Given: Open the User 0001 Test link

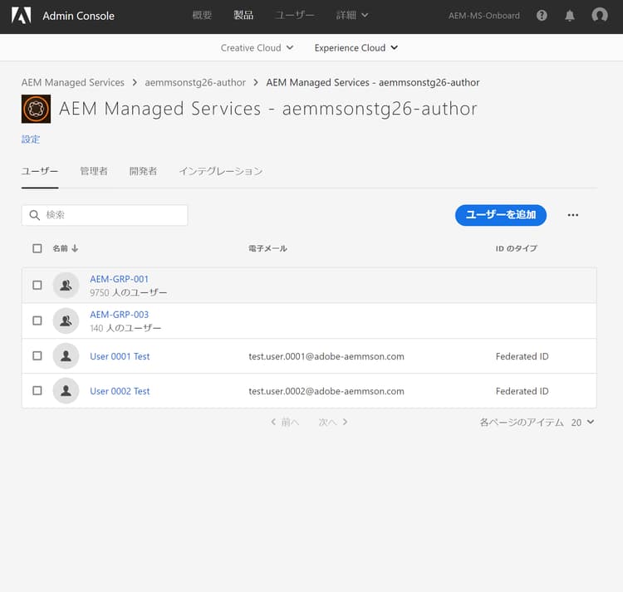Looking at the screenshot, I should pos(120,356).
